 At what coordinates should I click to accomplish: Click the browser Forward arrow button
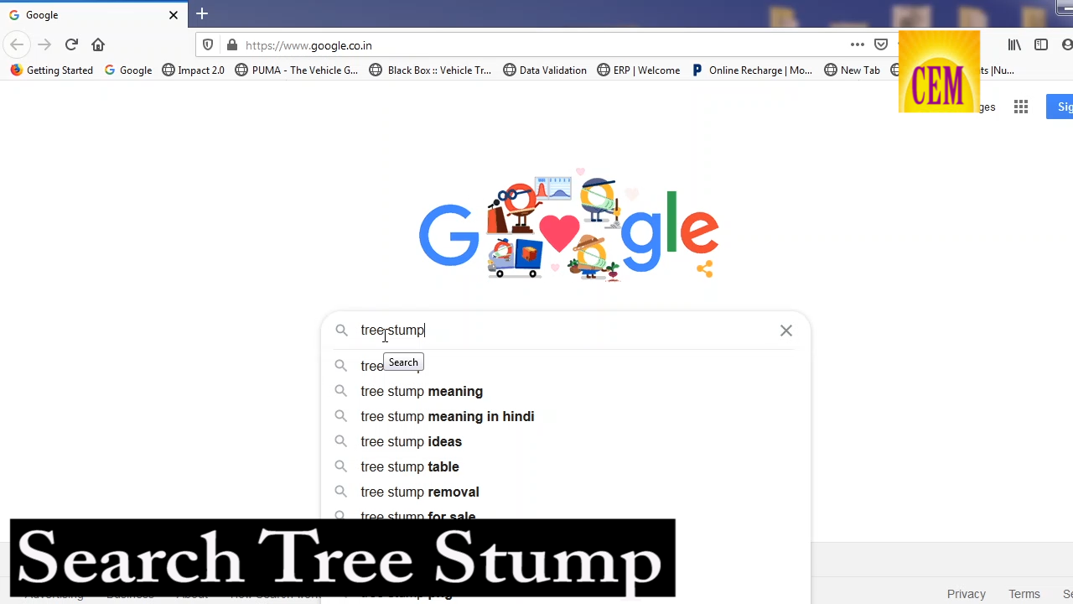(x=44, y=44)
